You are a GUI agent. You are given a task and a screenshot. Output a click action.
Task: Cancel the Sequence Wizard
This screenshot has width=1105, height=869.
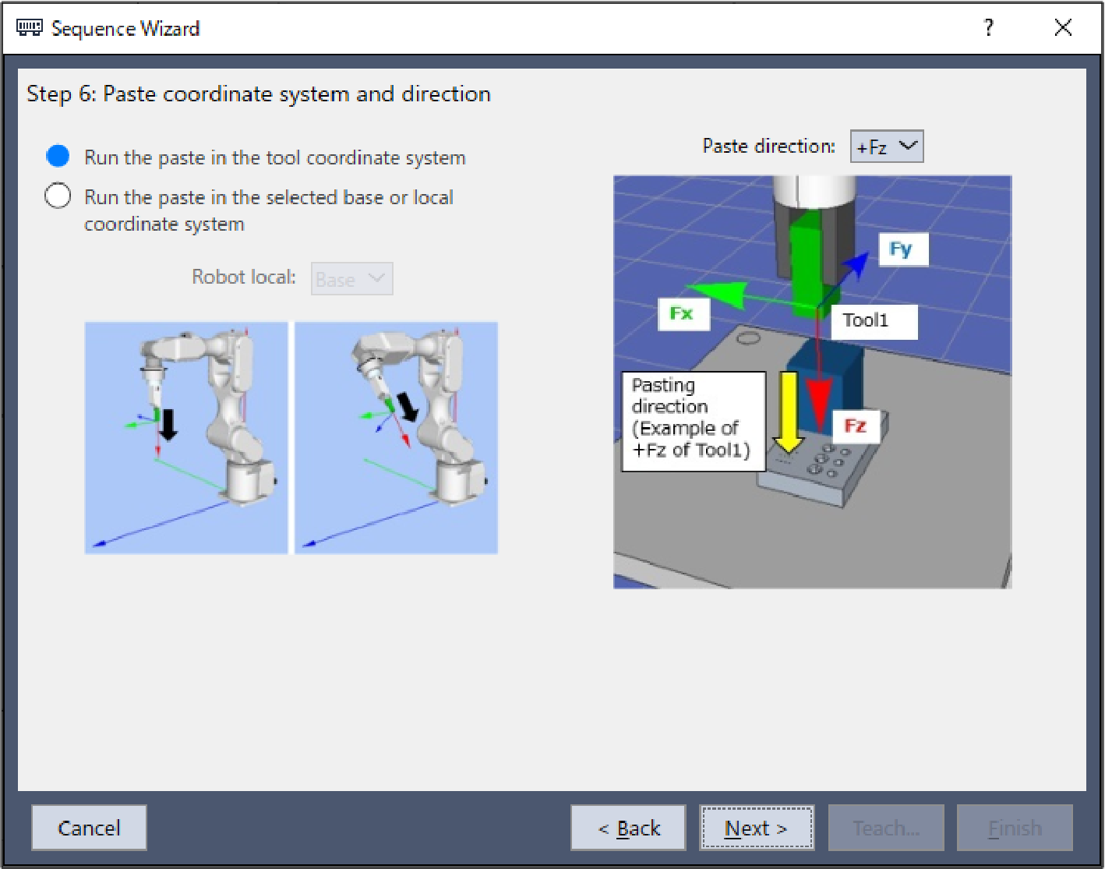tap(89, 828)
